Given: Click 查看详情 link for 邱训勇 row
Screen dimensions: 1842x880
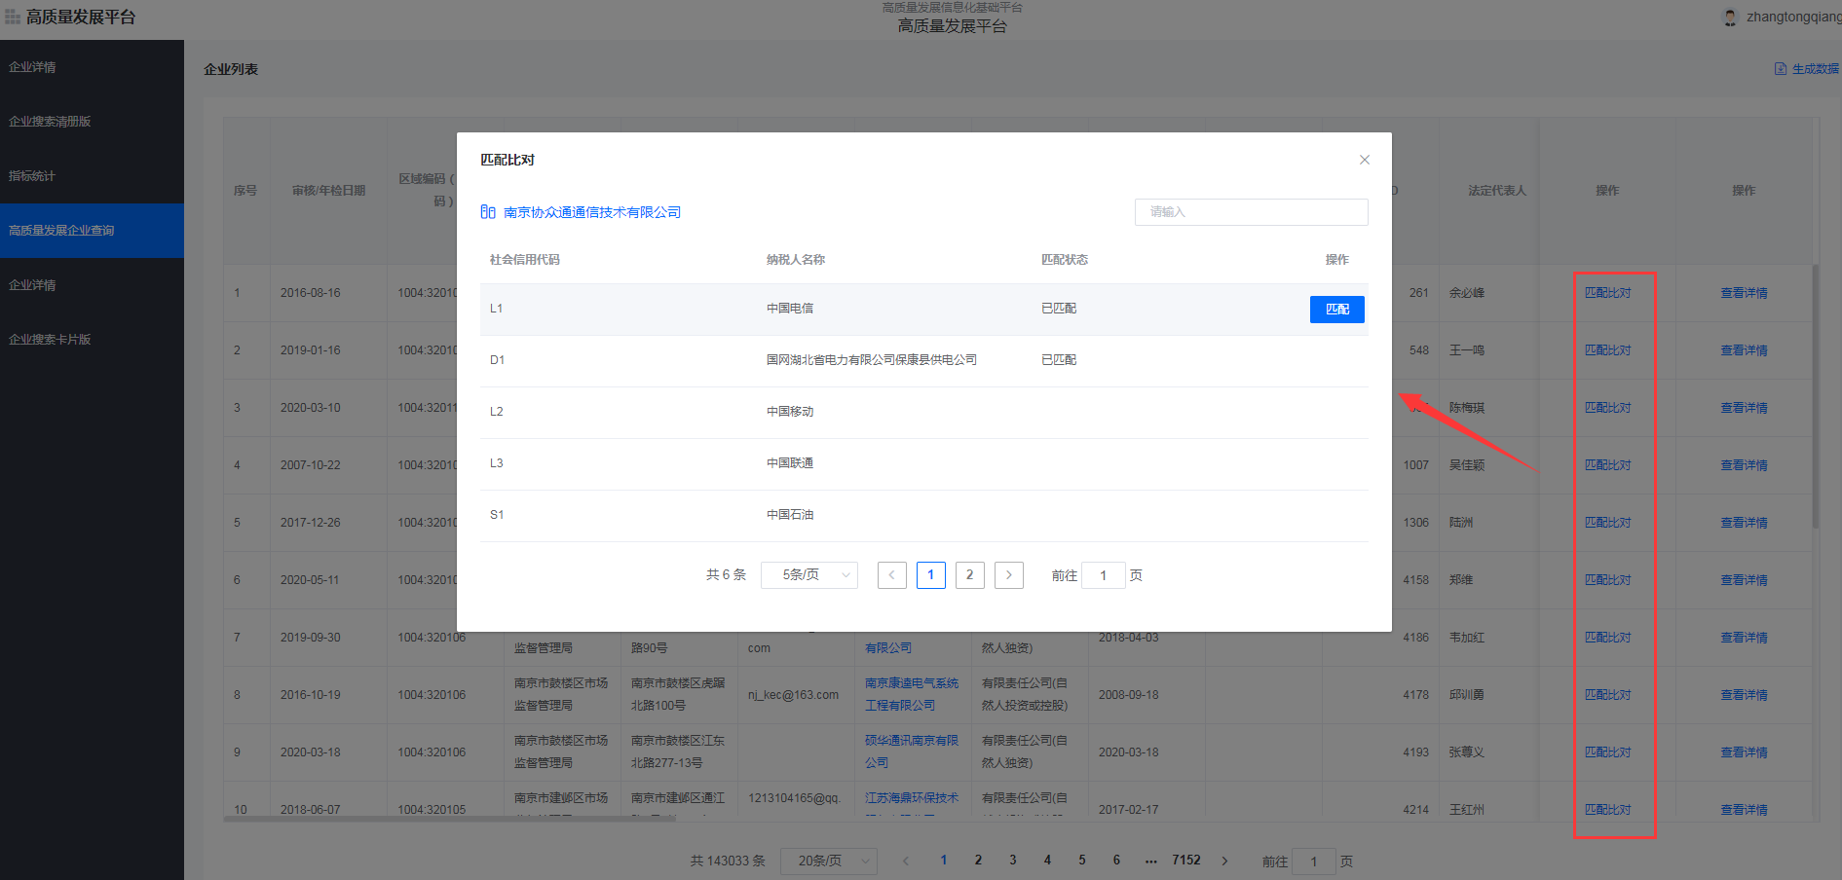Looking at the screenshot, I should tap(1744, 695).
